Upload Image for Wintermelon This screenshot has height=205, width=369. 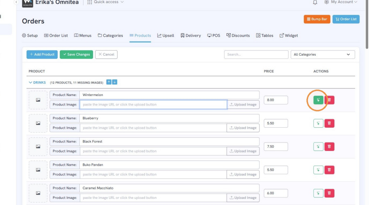tap(243, 105)
